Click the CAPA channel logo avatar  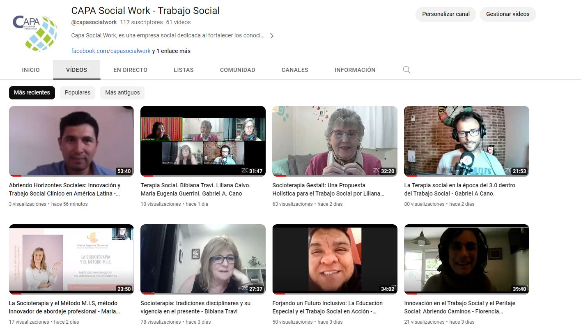(x=35, y=33)
